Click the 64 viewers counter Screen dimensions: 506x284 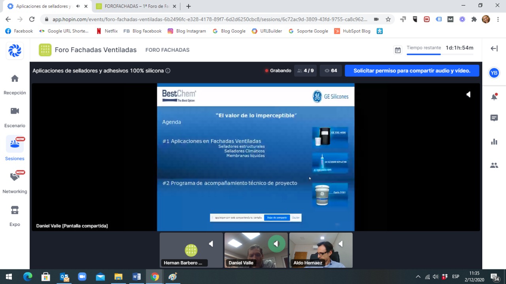coord(331,71)
